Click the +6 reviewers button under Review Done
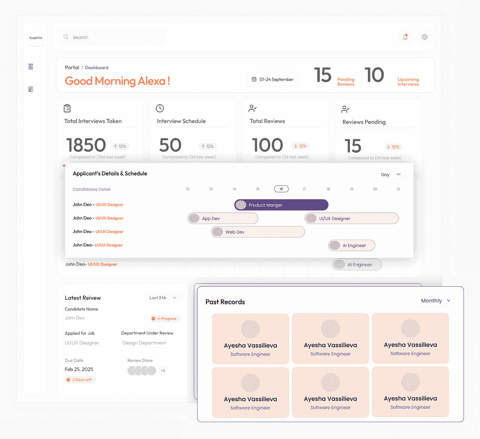480x439 pixels. pos(163,371)
